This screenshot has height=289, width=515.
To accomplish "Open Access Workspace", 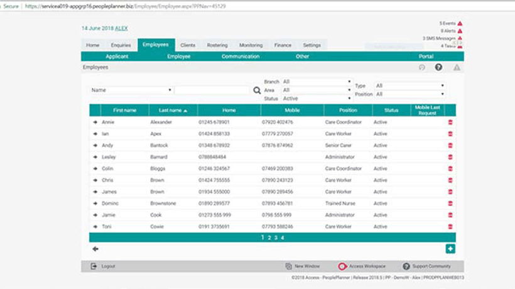I will [x=362, y=266].
